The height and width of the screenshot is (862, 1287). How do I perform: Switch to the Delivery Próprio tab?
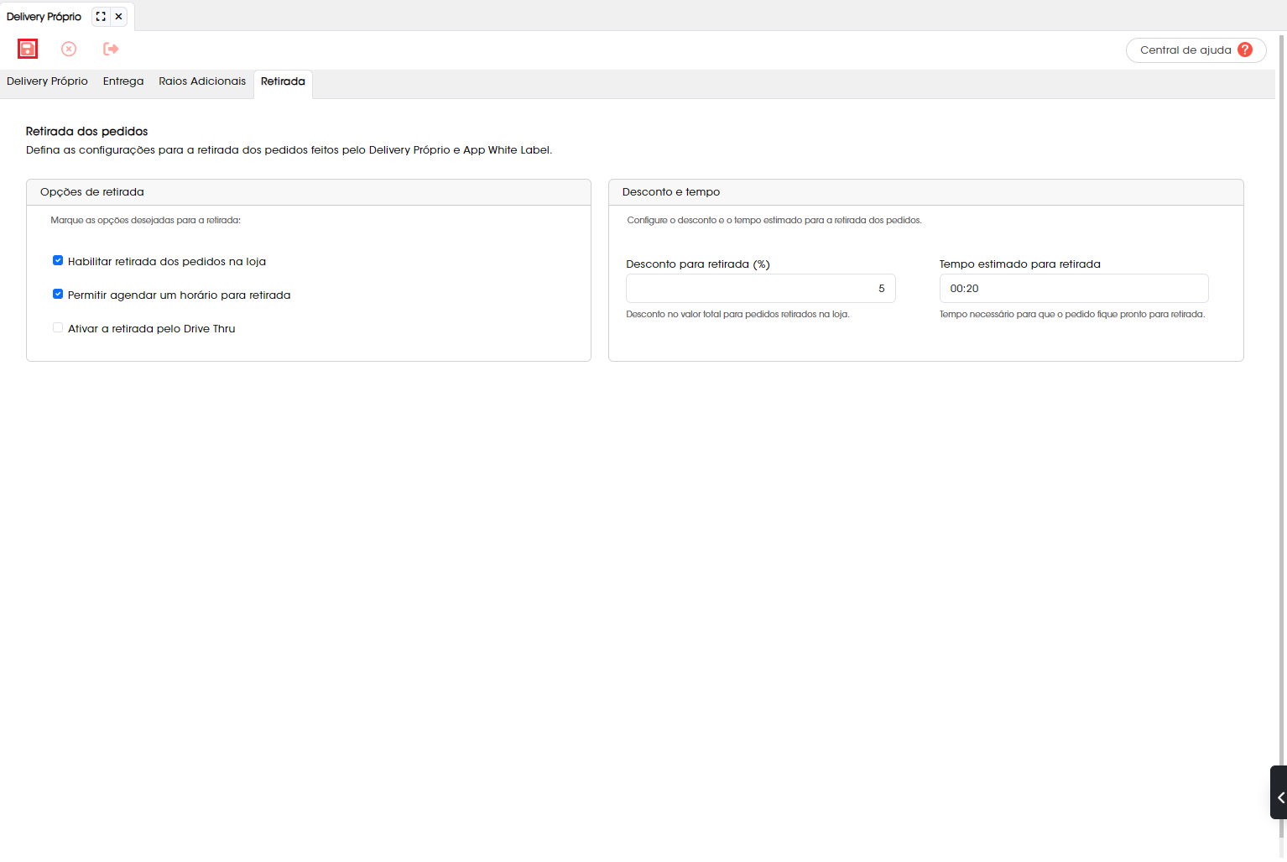(x=47, y=81)
